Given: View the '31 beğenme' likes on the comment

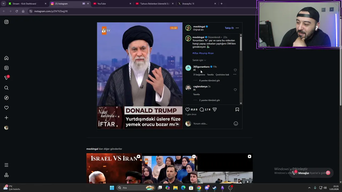Looking at the screenshot, I should (x=199, y=75).
